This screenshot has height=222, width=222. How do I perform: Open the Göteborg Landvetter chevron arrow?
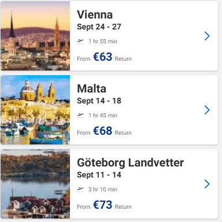coord(207,184)
